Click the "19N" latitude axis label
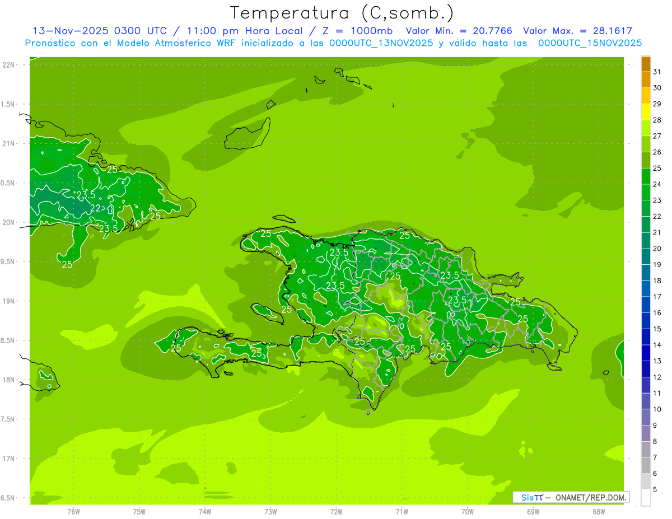This screenshot has width=672, height=519. point(8,301)
